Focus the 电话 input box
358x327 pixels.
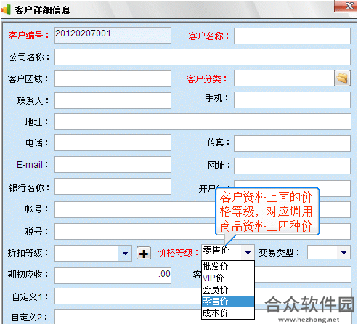pyautogui.click(x=113, y=143)
